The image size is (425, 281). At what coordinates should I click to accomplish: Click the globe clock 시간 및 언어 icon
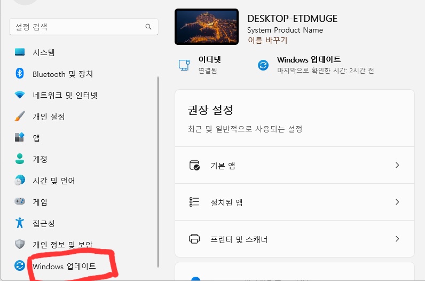(20, 180)
